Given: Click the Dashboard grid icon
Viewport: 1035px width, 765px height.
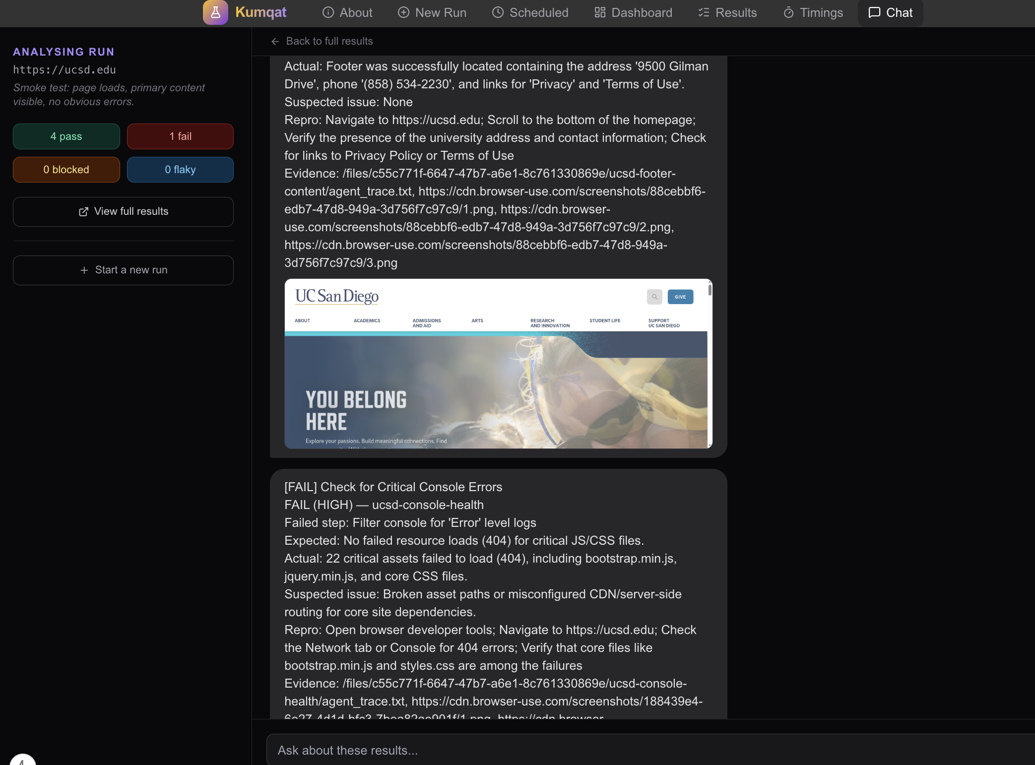Looking at the screenshot, I should [x=600, y=12].
